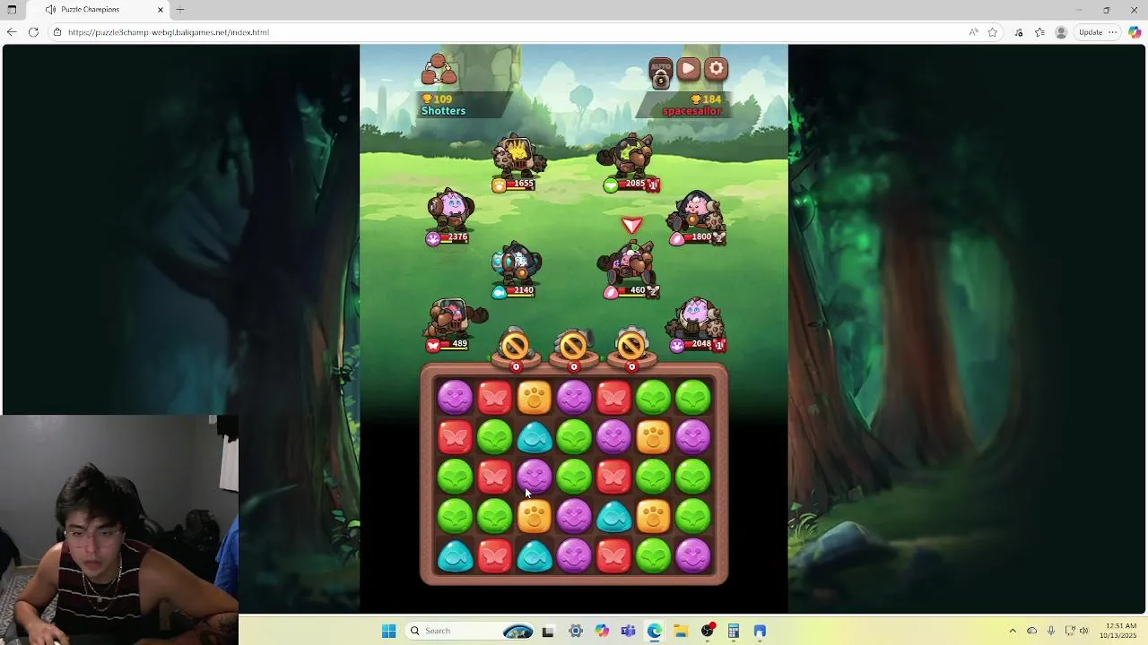1148x645 pixels.
Task: Click the speed-up play button in game
Action: tap(688, 69)
